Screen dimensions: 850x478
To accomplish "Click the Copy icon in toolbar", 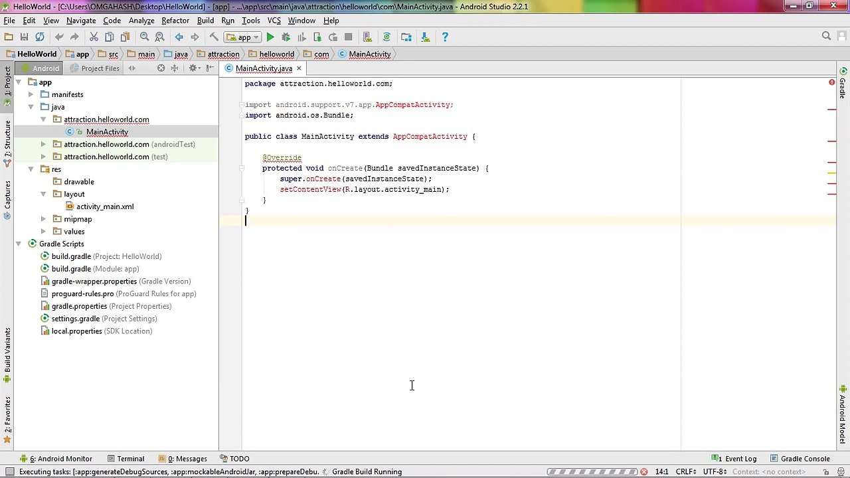I will (109, 37).
